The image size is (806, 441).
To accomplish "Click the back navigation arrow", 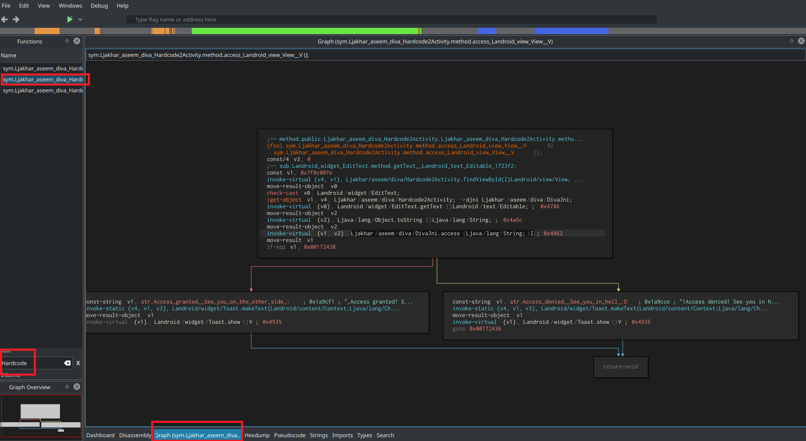I will pyautogui.click(x=5, y=19).
